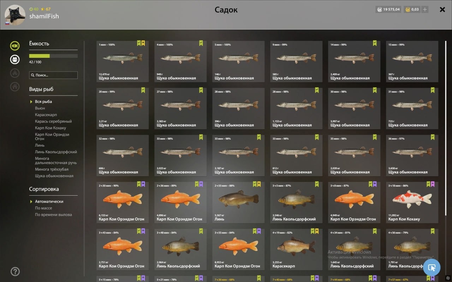
Task: Add gold coins with plus button
Action: 425,10
